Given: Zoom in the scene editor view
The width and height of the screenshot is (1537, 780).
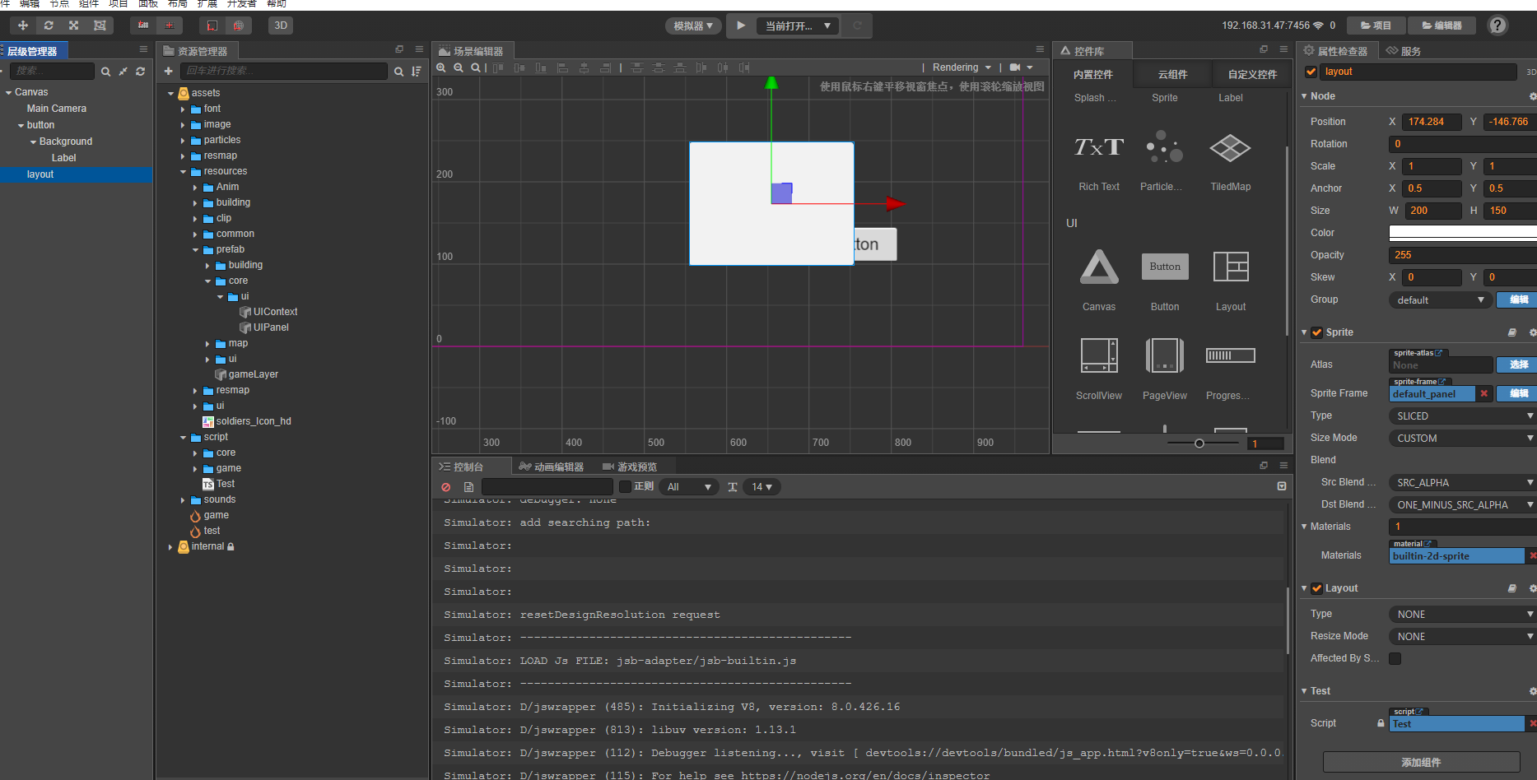Looking at the screenshot, I should tap(441, 67).
